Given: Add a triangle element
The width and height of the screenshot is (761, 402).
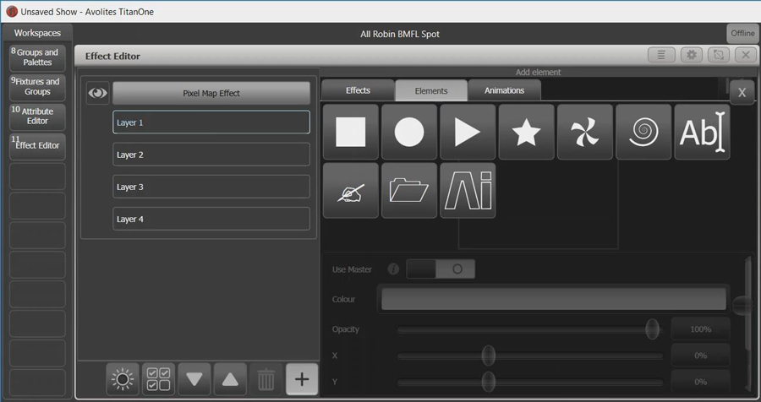Looking at the screenshot, I should (468, 132).
